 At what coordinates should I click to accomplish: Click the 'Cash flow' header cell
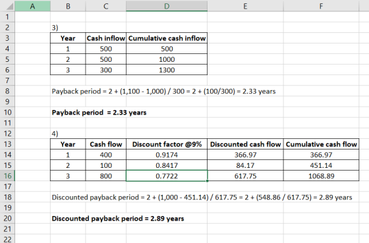pyautogui.click(x=106, y=144)
